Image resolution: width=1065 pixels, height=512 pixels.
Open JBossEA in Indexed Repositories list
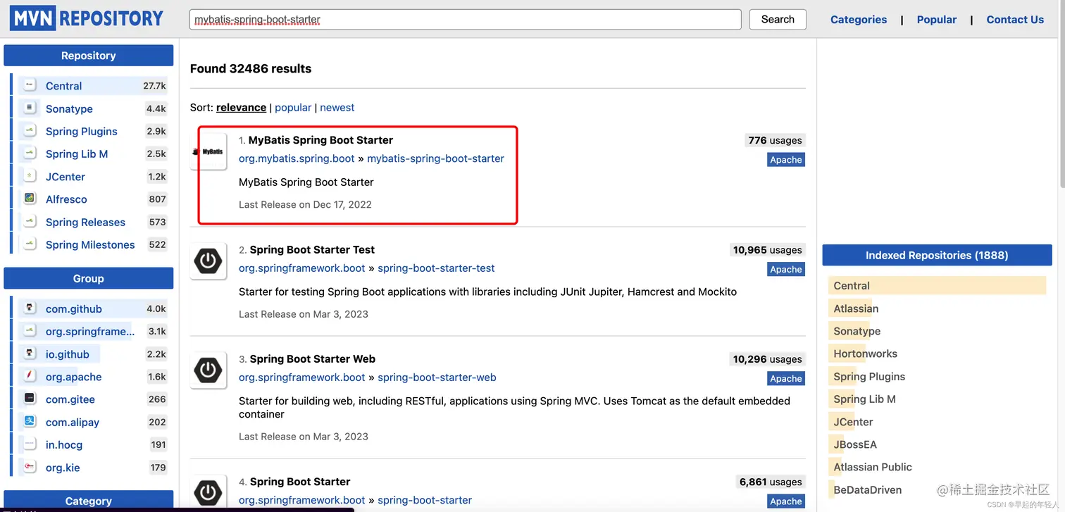click(x=855, y=444)
